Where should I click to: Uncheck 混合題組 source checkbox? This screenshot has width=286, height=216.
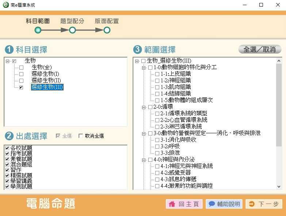click(x=7, y=164)
